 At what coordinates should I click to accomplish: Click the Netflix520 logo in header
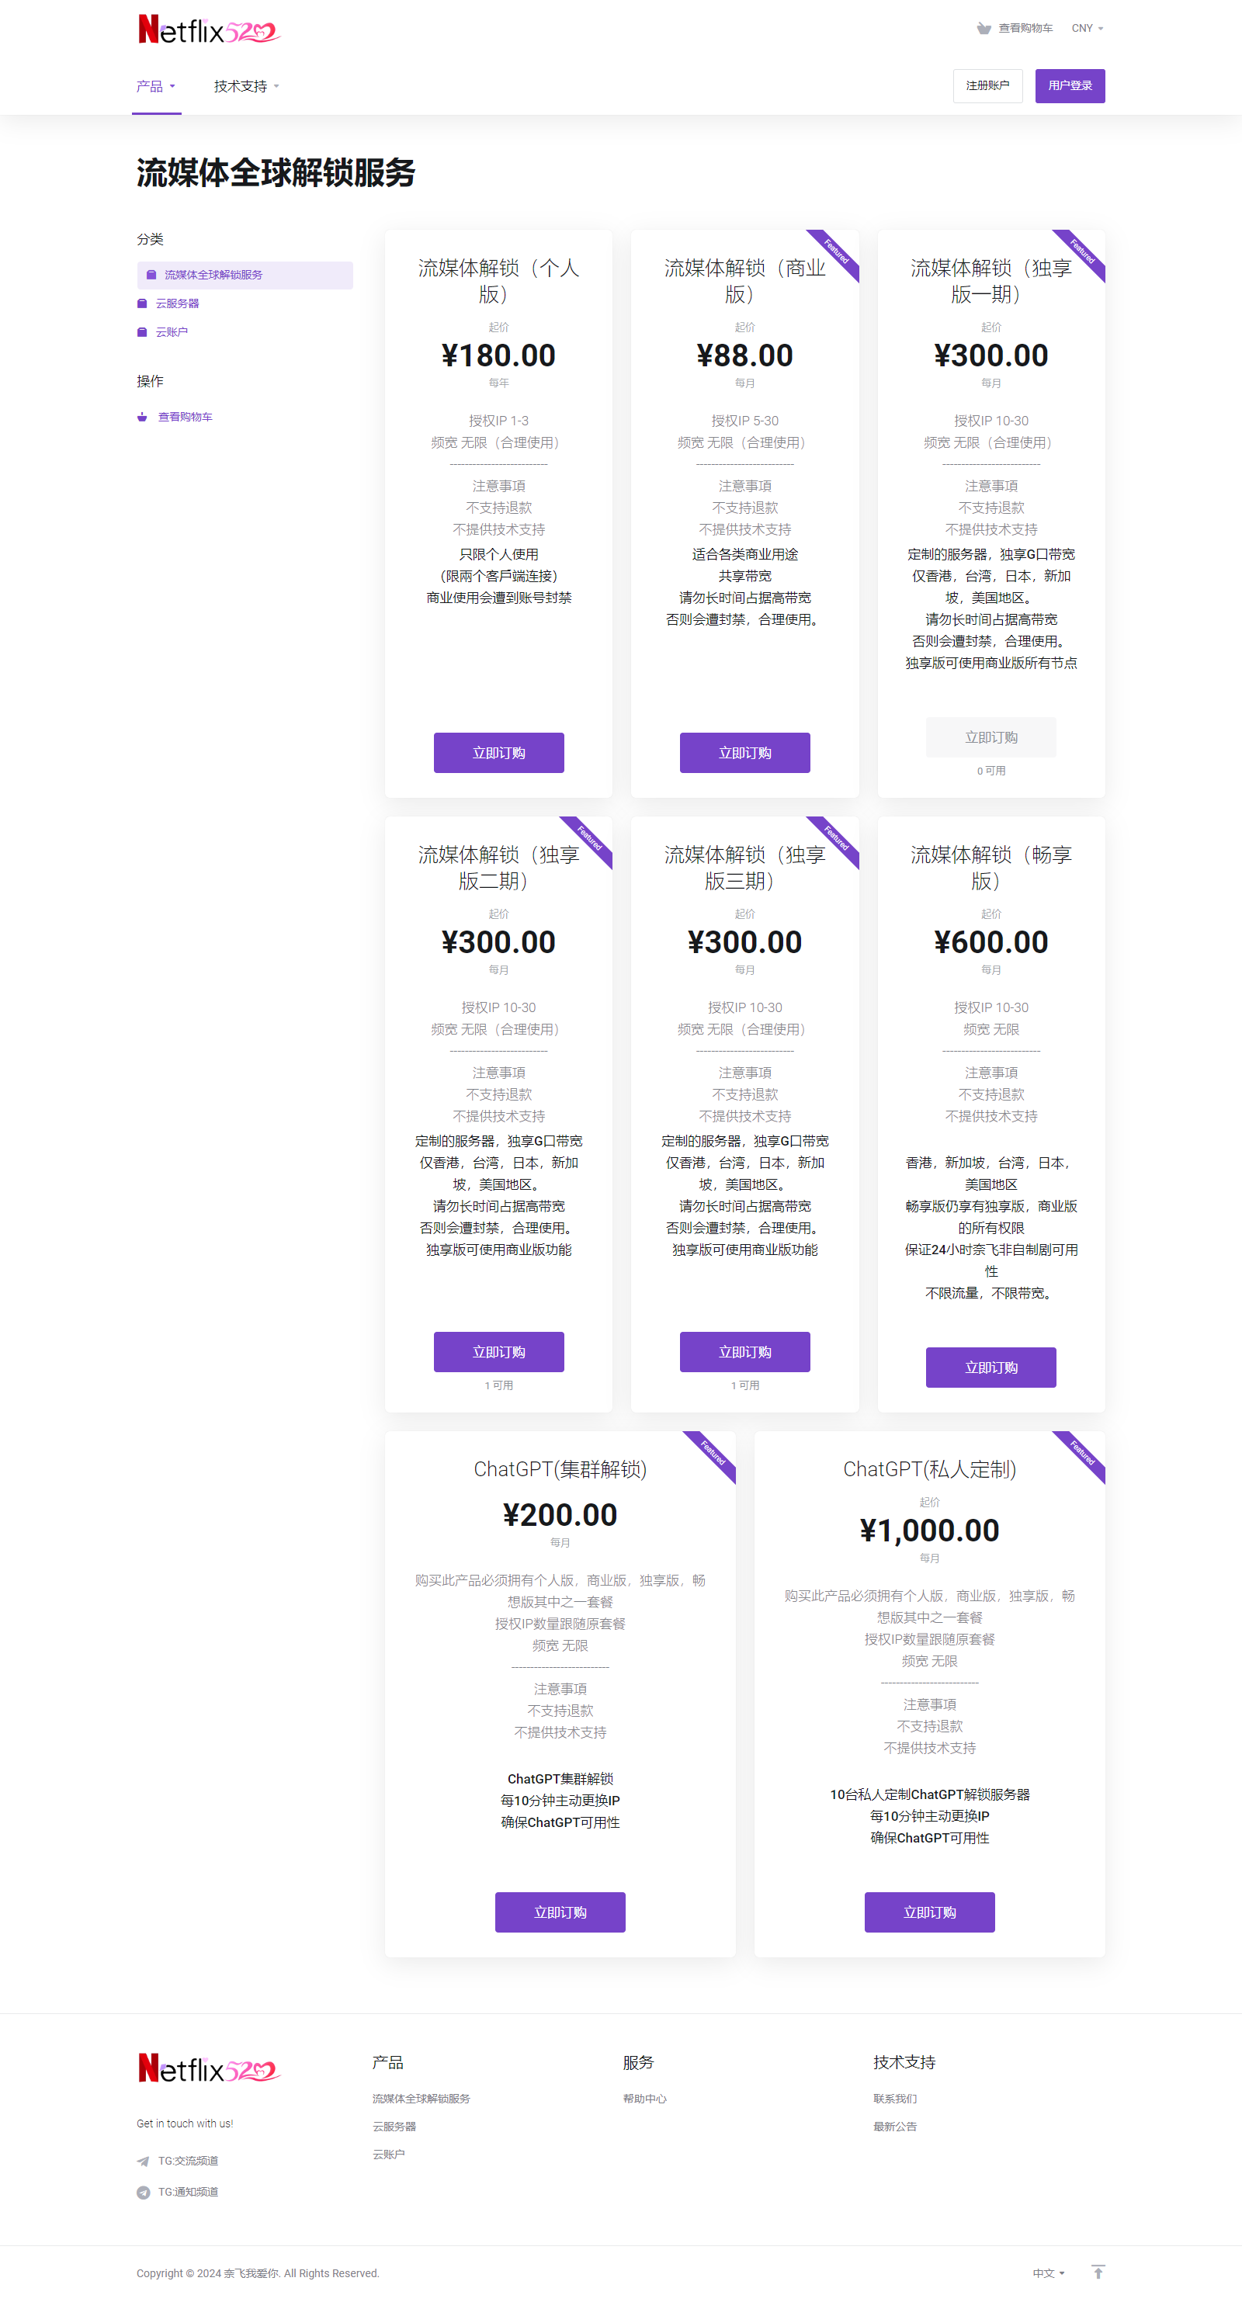[x=209, y=30]
